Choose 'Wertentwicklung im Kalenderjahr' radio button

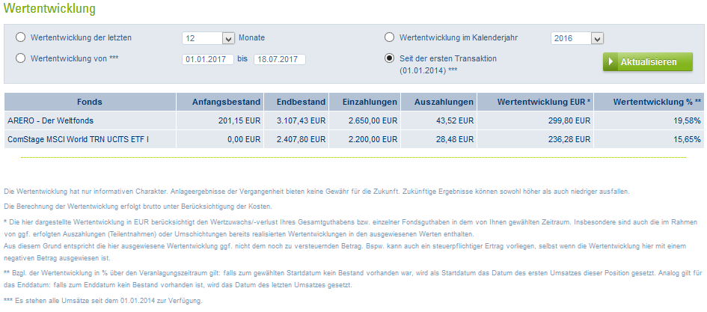tap(389, 37)
